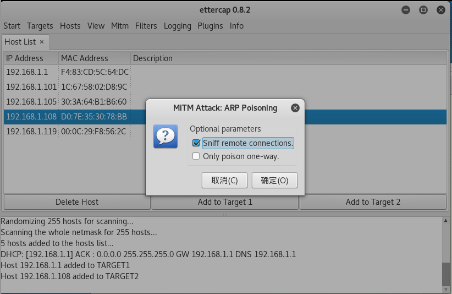This screenshot has width=452, height=294.
Task: Click the 'Optional parameters' group label
Action: click(x=225, y=129)
